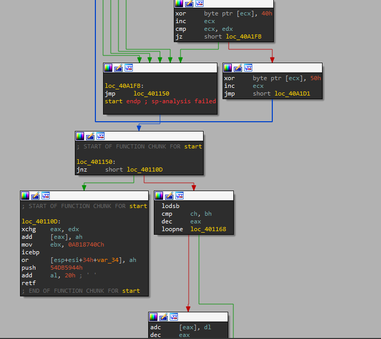The width and height of the screenshot is (381, 339).
Task: Click the 'lodsb' instruction
Action: pyautogui.click(x=171, y=206)
